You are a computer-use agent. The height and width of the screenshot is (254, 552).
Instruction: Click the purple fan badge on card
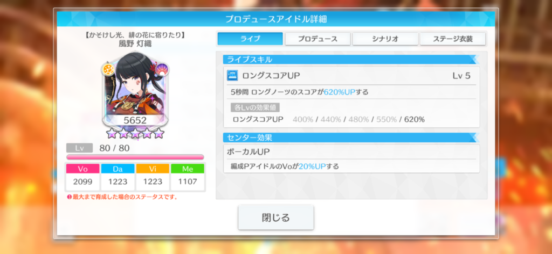point(162,69)
